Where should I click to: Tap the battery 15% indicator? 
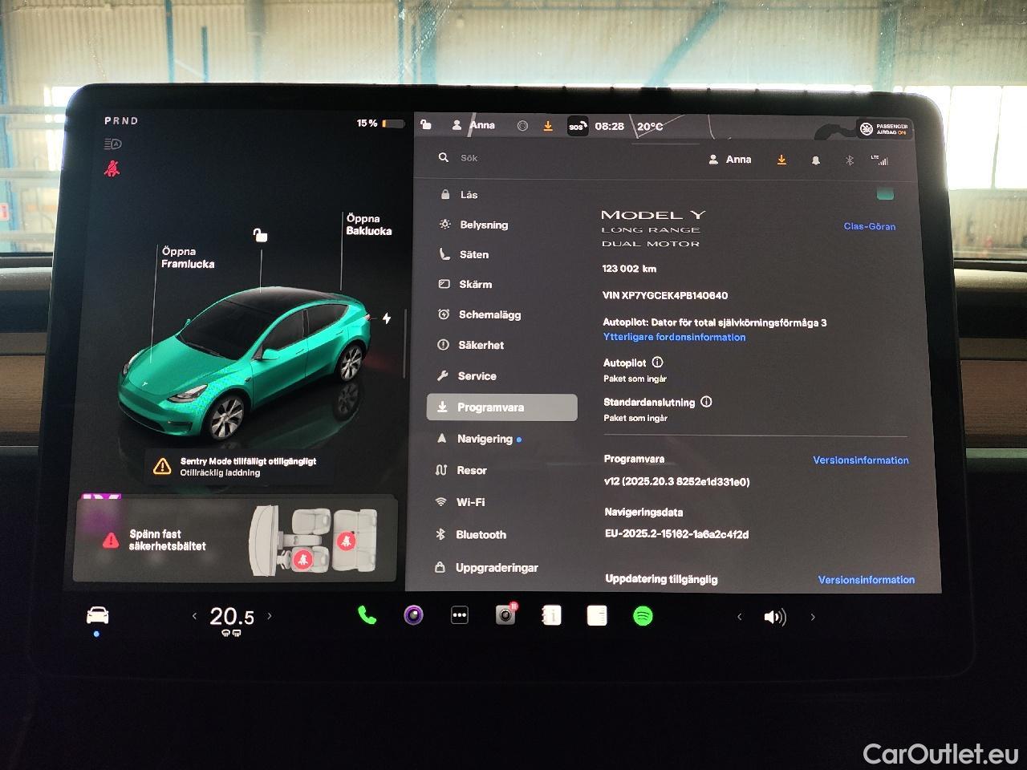[x=380, y=124]
